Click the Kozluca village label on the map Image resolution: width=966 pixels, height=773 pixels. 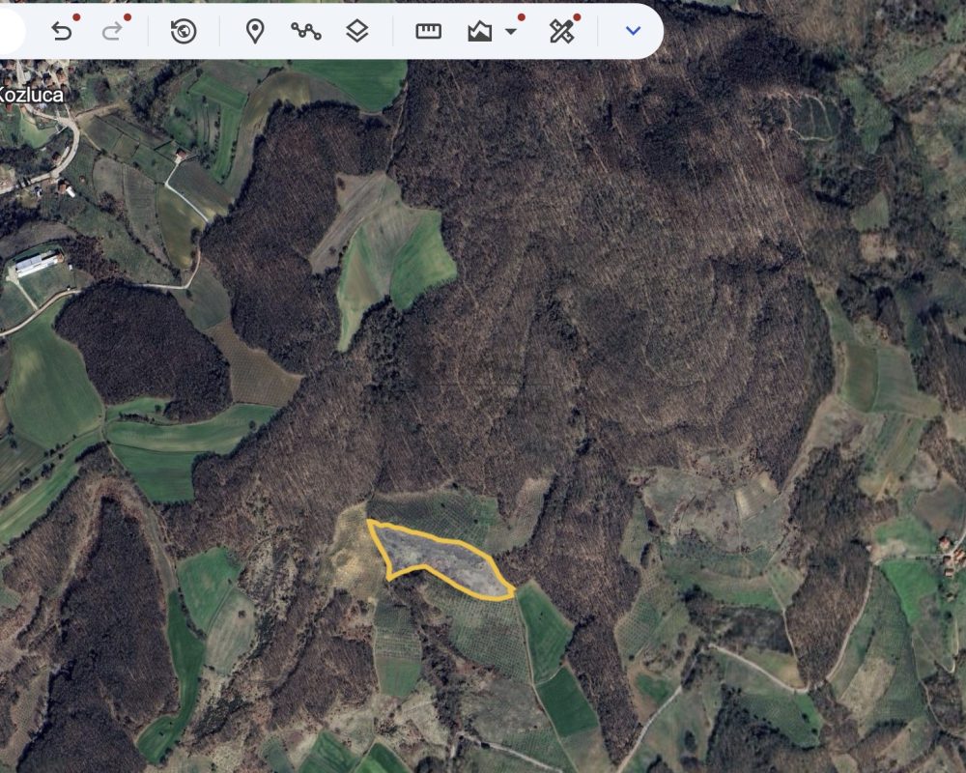(x=32, y=95)
